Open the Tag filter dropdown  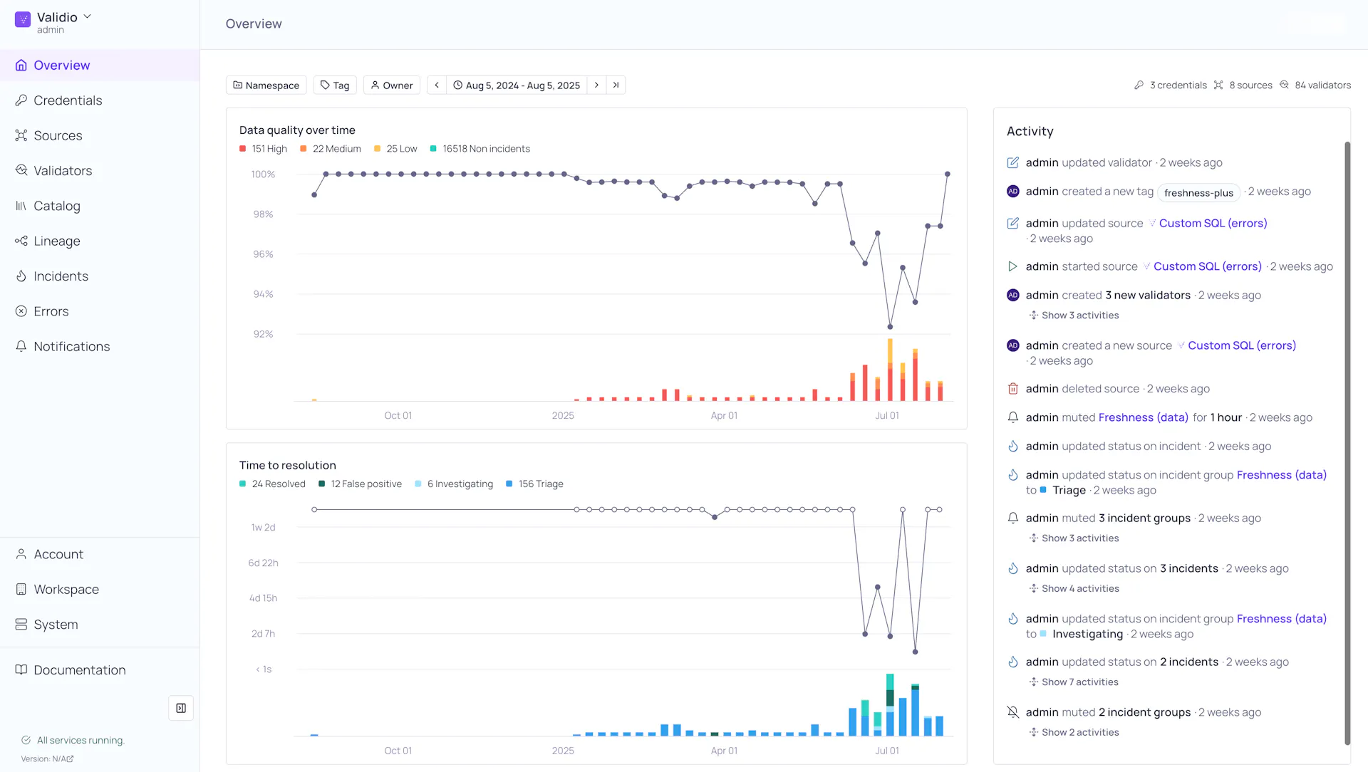coord(335,85)
